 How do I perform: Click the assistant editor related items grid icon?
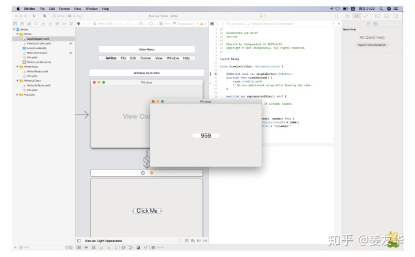(x=212, y=24)
